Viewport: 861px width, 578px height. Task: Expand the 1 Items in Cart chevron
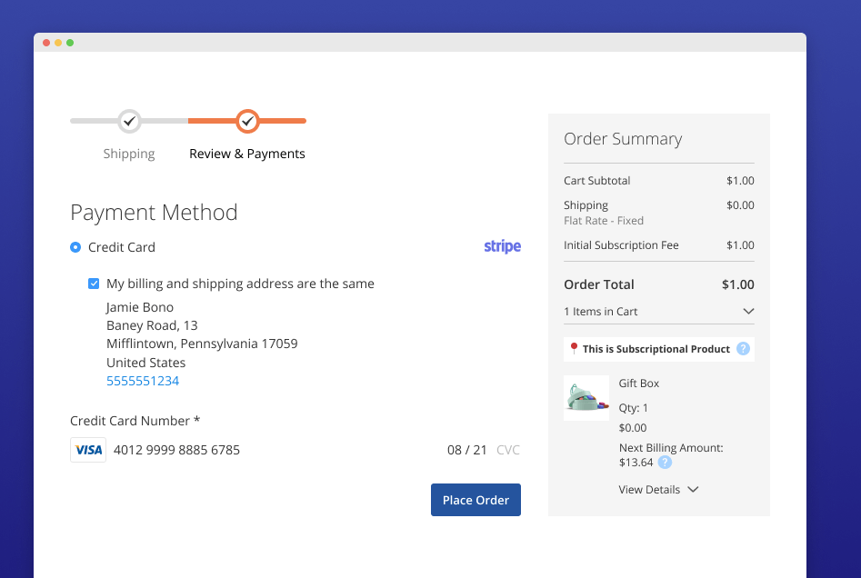pyautogui.click(x=748, y=311)
